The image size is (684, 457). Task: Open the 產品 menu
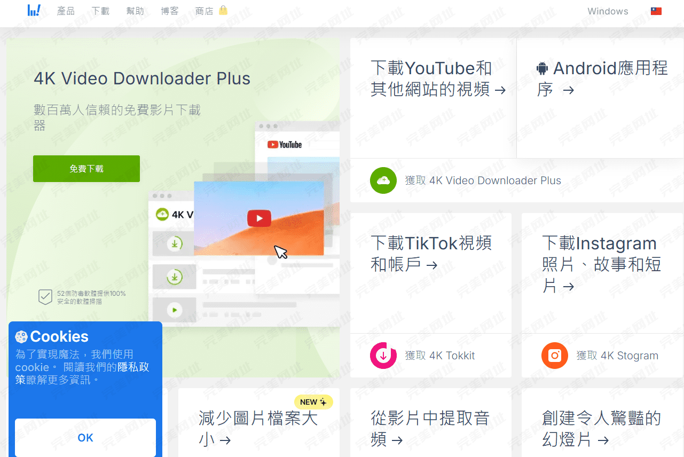66,11
